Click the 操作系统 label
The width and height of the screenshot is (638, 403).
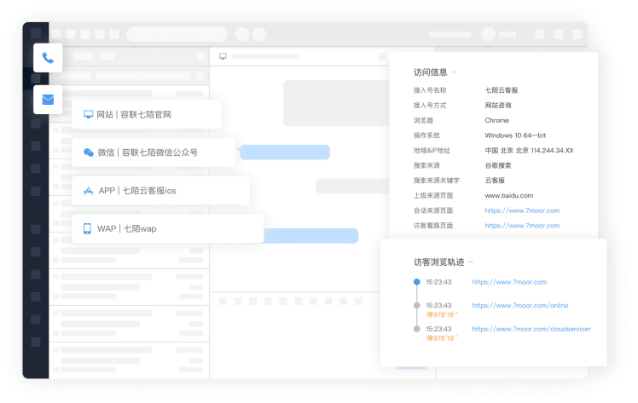coord(426,135)
